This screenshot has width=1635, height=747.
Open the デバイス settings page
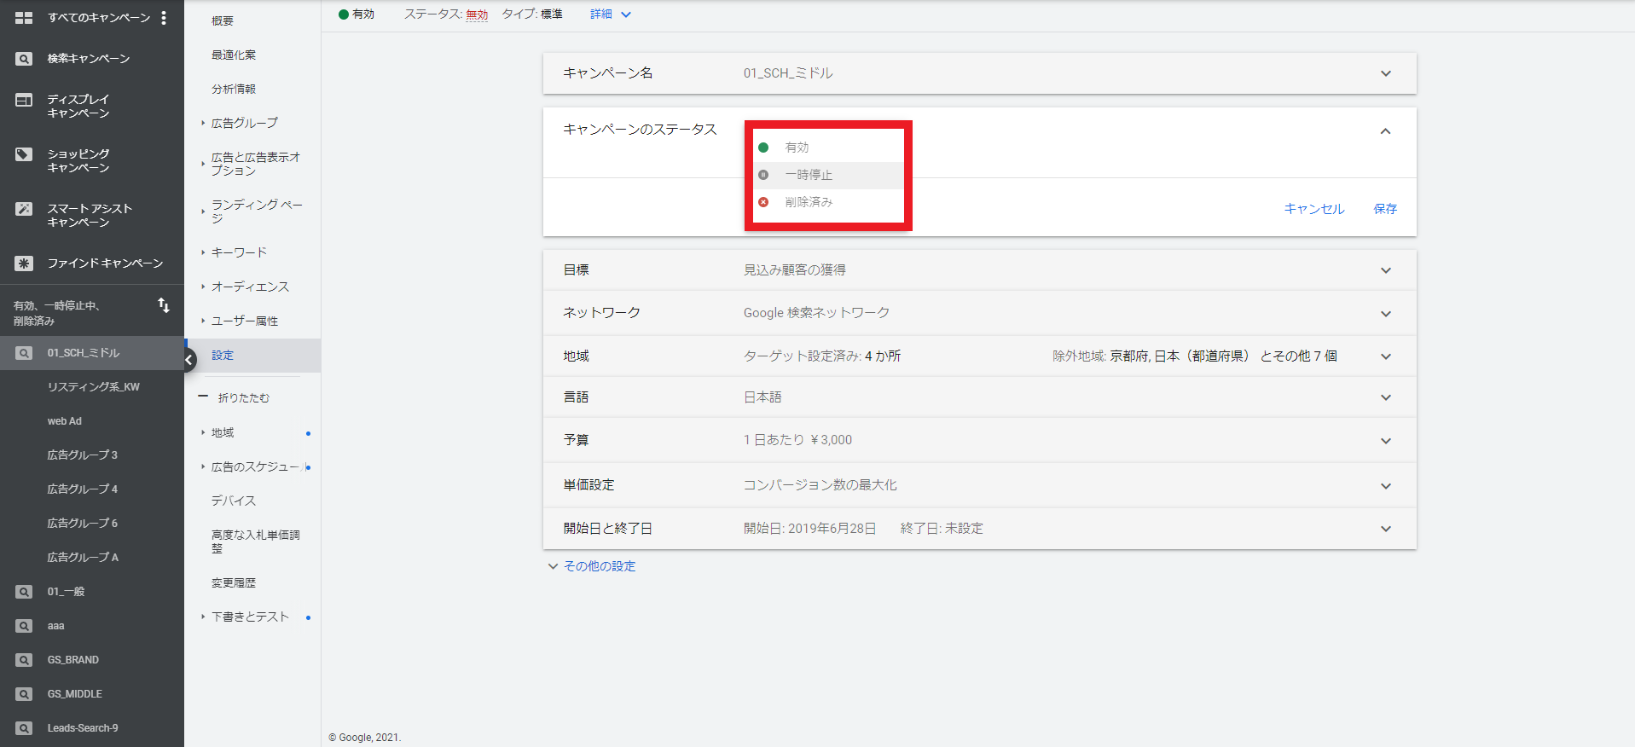click(234, 501)
